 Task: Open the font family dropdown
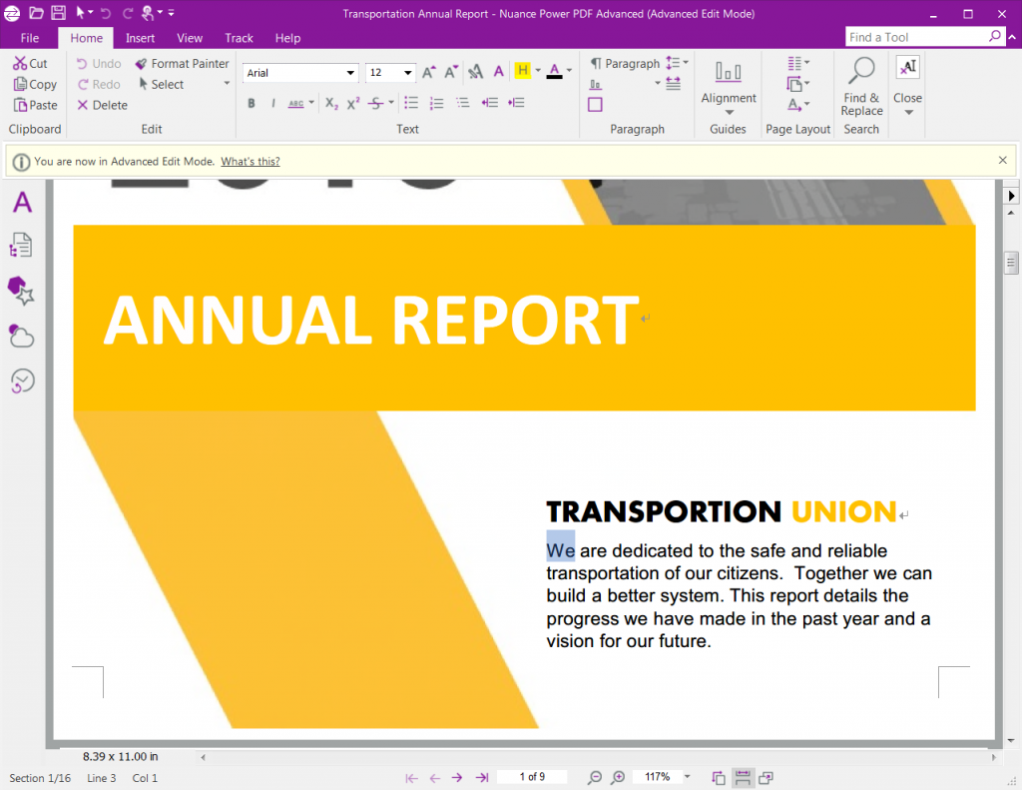(350, 72)
